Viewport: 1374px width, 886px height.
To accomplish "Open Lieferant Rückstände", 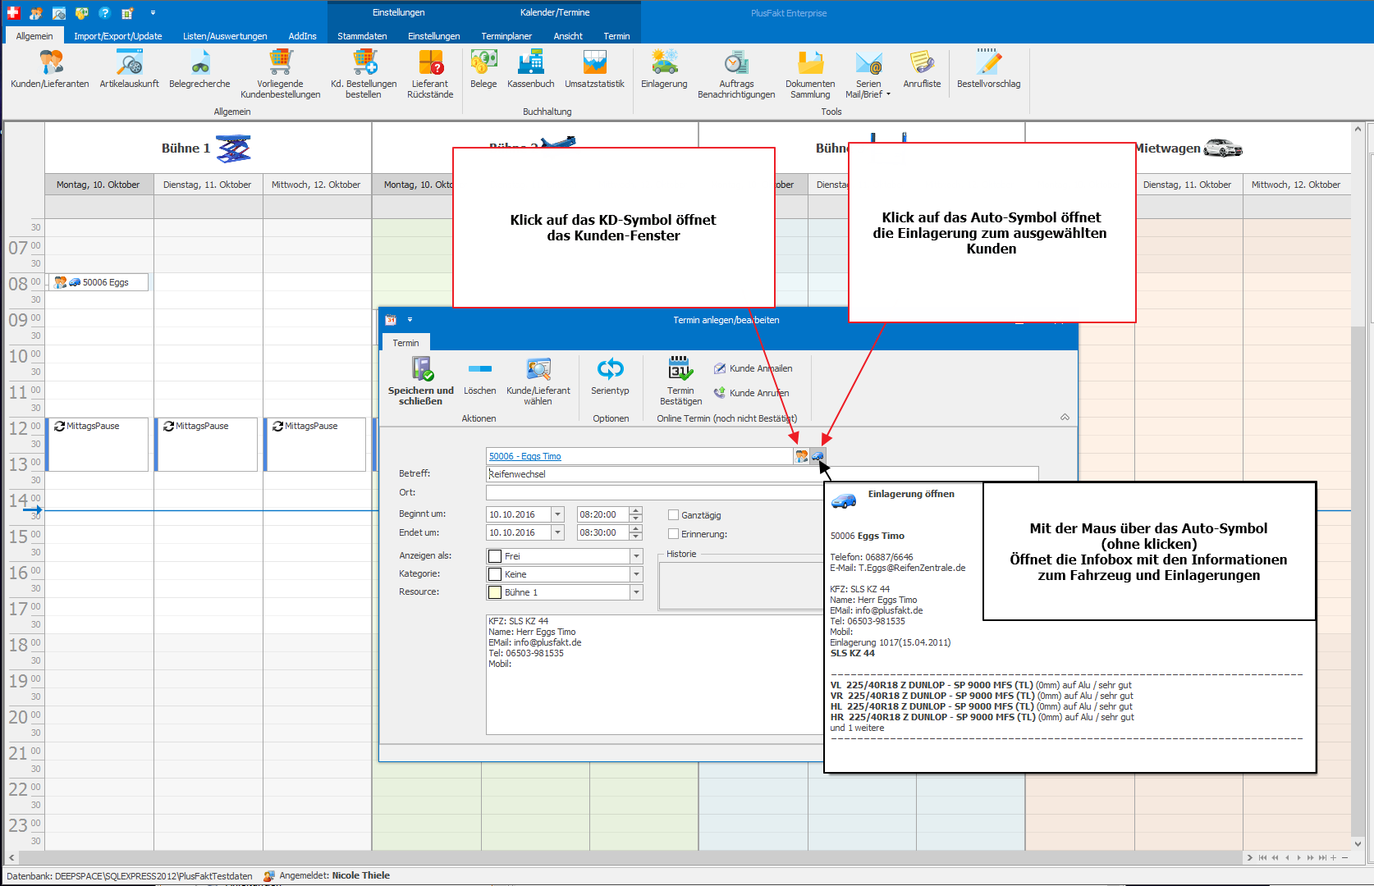I will 430,74.
